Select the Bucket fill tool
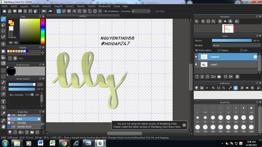262x147 pixels. coord(3,57)
